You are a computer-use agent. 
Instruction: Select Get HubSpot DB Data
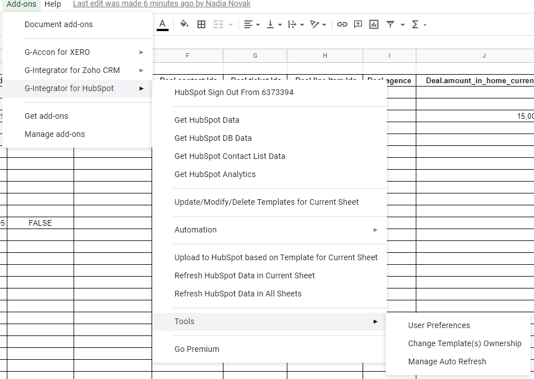[x=269, y=138]
